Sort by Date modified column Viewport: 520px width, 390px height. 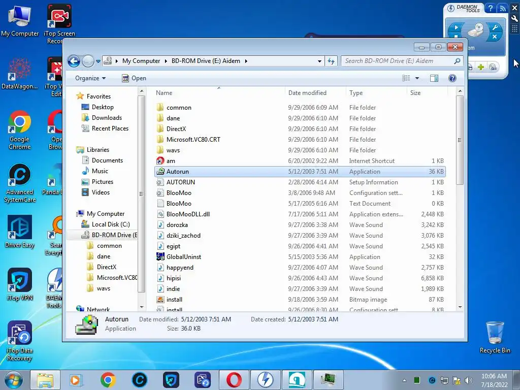click(315, 93)
